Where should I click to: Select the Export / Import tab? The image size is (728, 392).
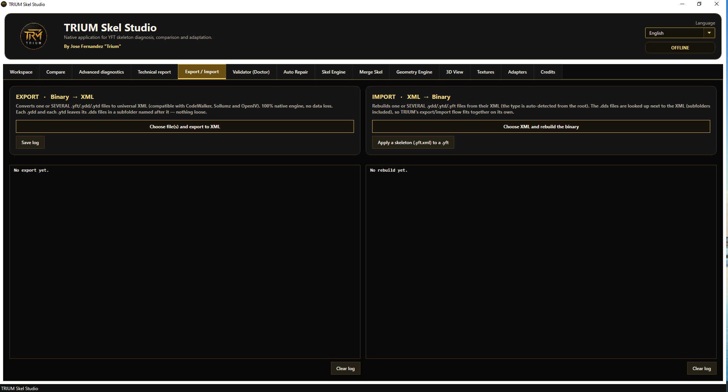coord(202,72)
